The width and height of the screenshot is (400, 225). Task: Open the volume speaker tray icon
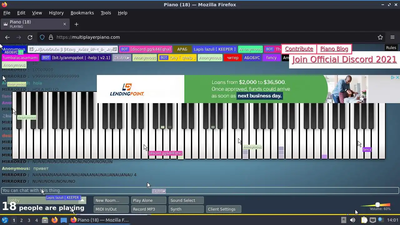click(352, 220)
